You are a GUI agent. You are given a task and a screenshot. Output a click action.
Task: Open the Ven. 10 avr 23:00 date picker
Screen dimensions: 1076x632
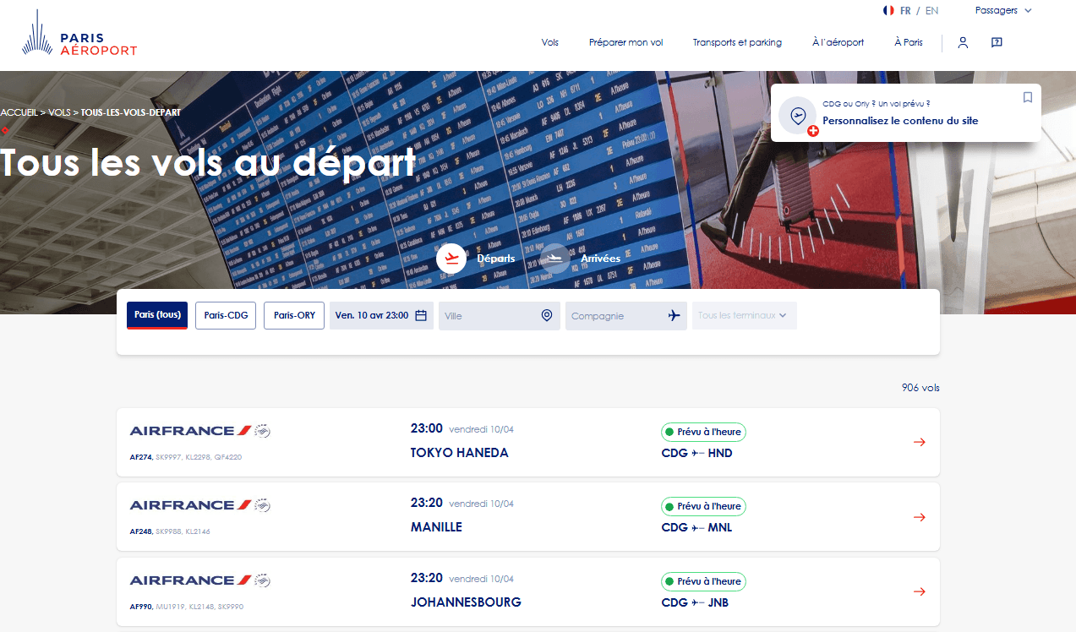(x=381, y=315)
